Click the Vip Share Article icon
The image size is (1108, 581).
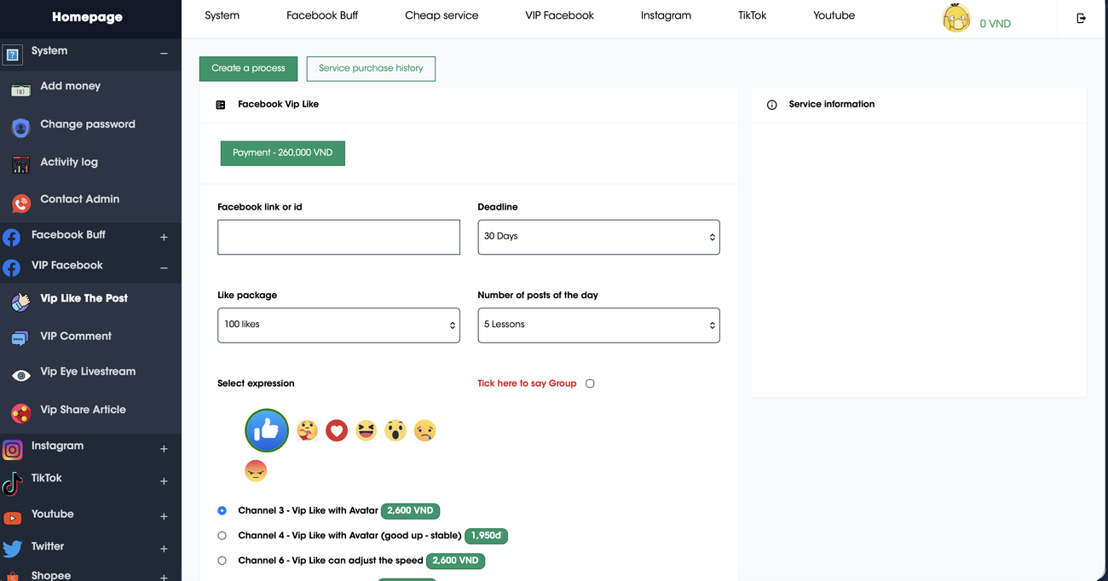(x=20, y=413)
